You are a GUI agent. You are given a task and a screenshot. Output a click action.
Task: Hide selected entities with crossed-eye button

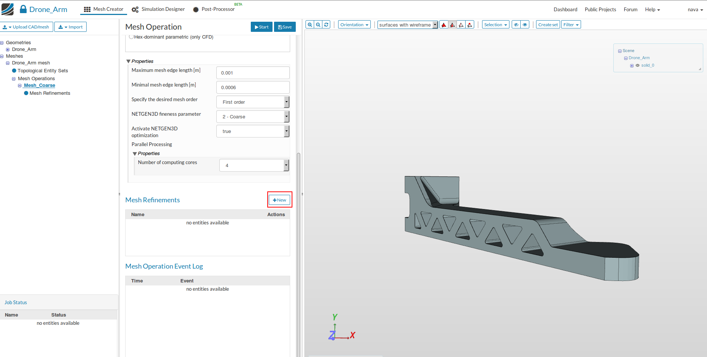tap(516, 25)
